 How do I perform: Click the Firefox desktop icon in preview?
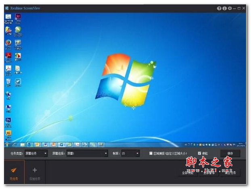pos(8,42)
